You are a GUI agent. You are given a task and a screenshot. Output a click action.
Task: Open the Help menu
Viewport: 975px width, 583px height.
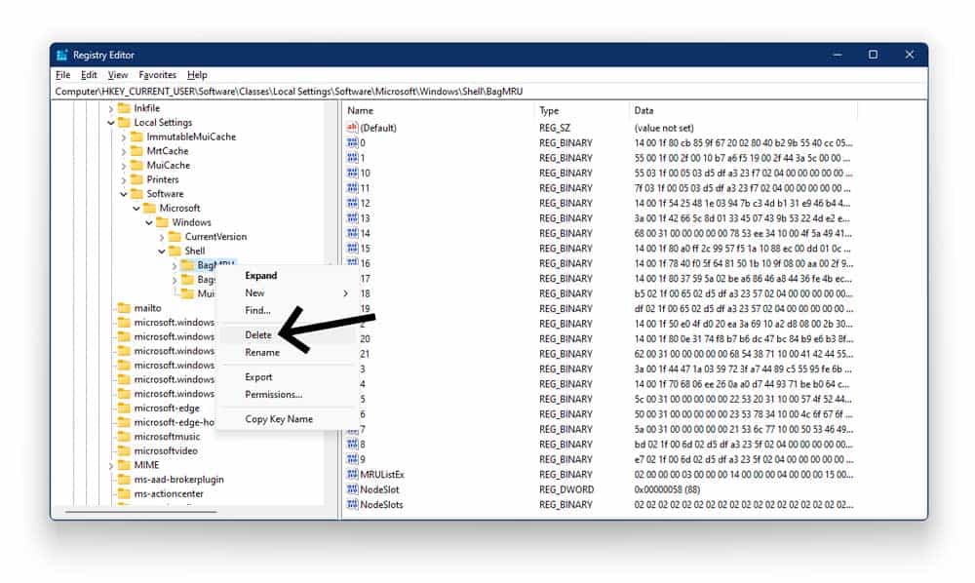click(x=197, y=75)
